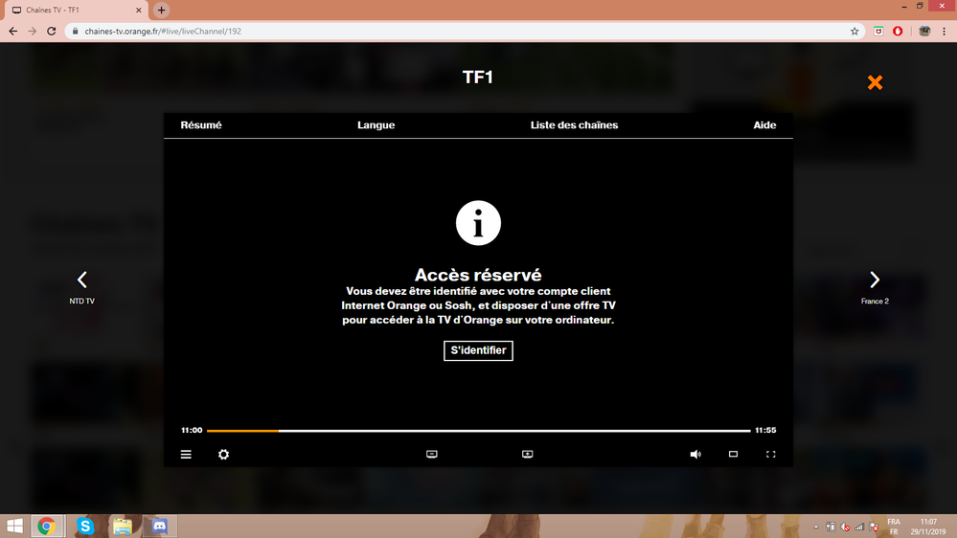This screenshot has height=538, width=957.
Task: Close the Chaînes TV - TF1 tab
Action: tap(139, 10)
